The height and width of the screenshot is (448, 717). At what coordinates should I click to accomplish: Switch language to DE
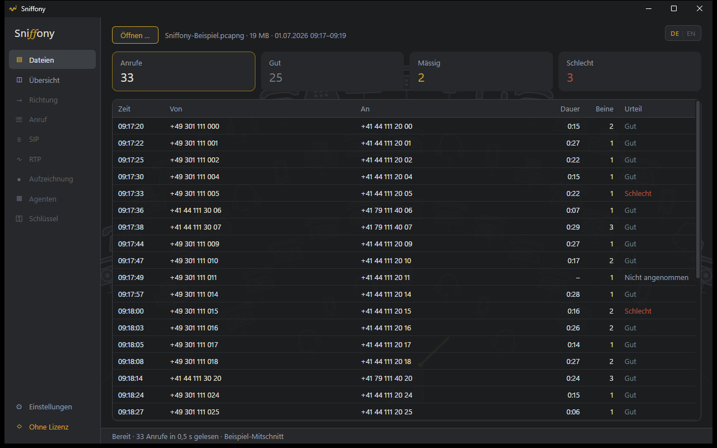coord(674,34)
